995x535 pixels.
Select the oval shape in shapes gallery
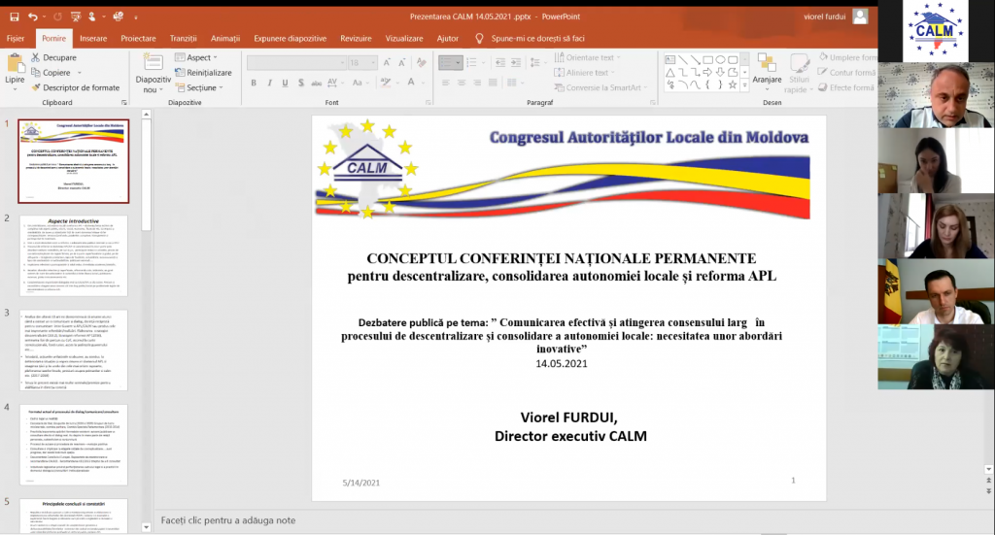coord(720,59)
